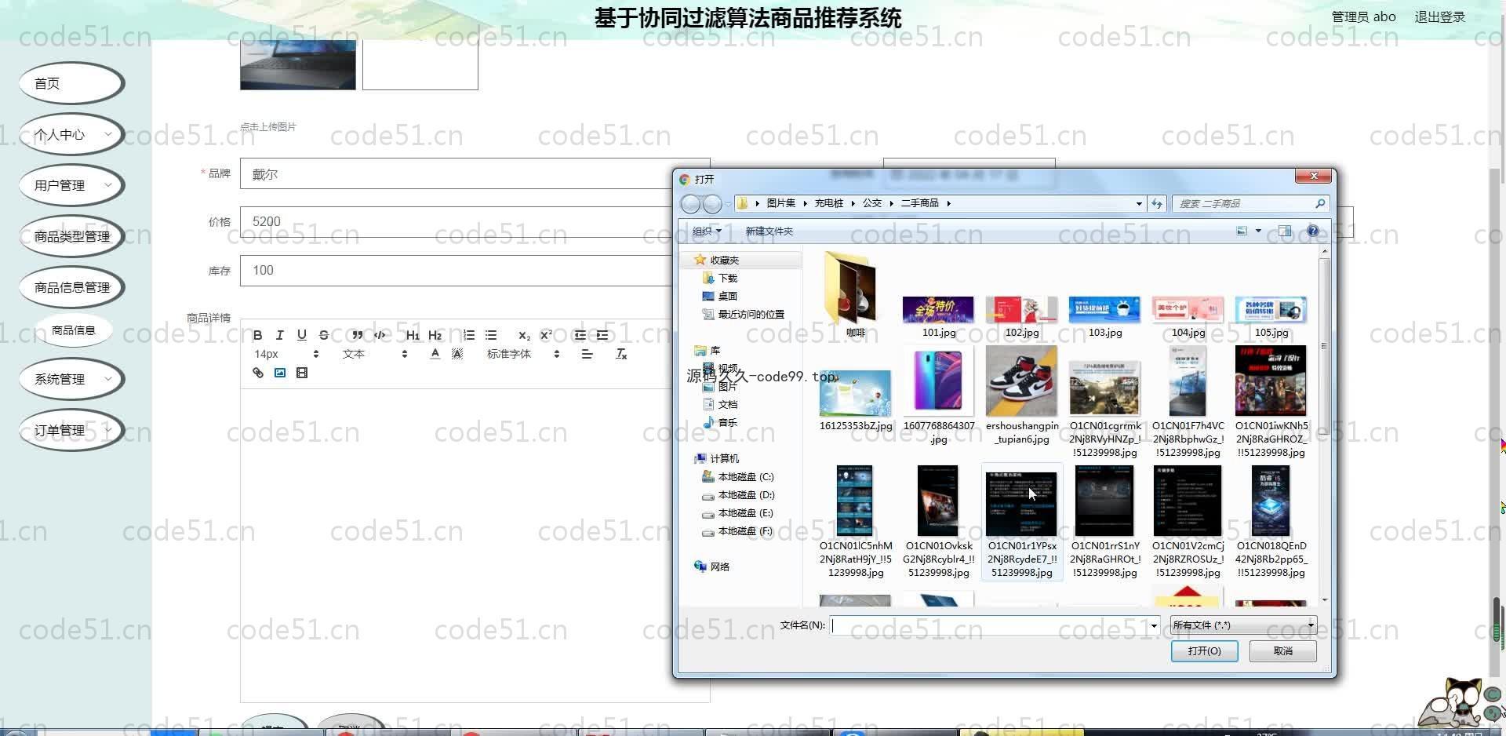Click the 文件名 input field
The image size is (1506, 736).
coord(995,625)
